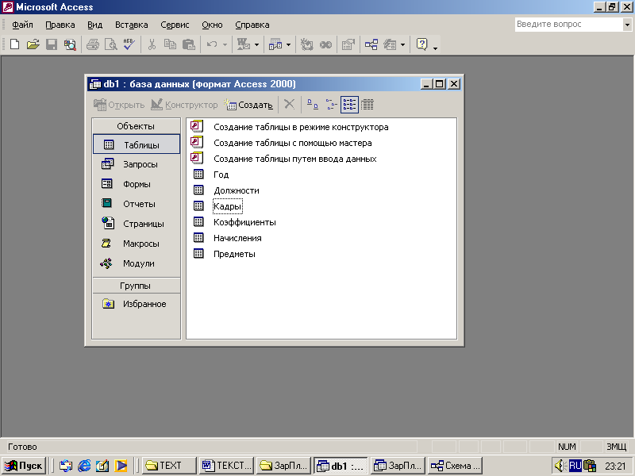The width and height of the screenshot is (635, 476).
Task: Click the Cut scissors icon
Action: (x=152, y=44)
